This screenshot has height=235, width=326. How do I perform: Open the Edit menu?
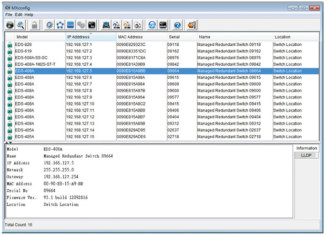pyautogui.click(x=19, y=14)
